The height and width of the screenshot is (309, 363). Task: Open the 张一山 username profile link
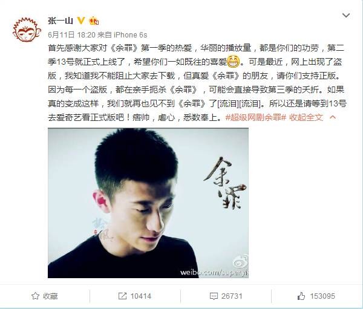[60, 21]
